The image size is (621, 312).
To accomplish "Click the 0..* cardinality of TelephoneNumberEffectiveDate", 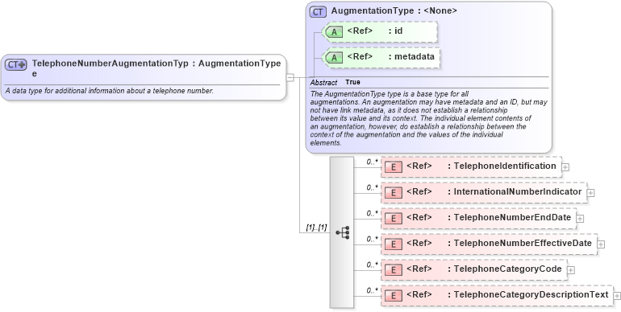I will point(373,239).
